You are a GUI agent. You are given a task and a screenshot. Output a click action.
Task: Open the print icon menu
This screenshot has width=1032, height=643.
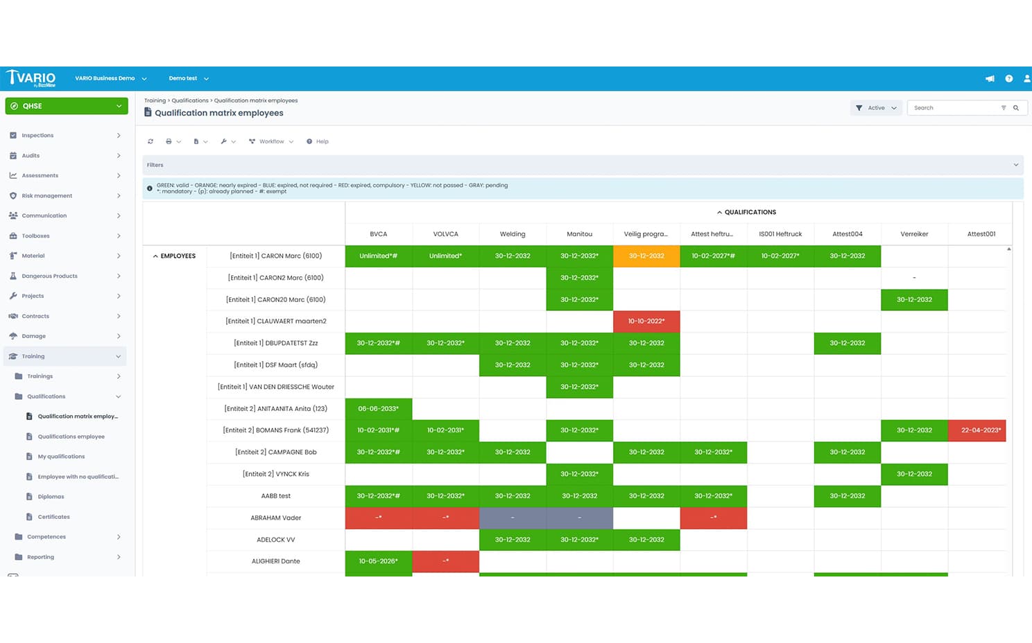coord(169,141)
